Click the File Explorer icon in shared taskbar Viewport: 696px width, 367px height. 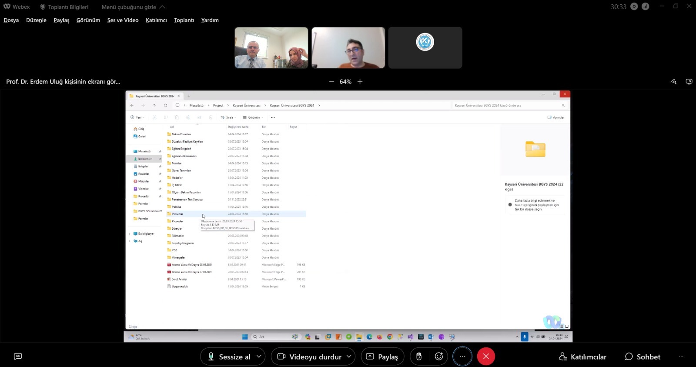pyautogui.click(x=359, y=337)
